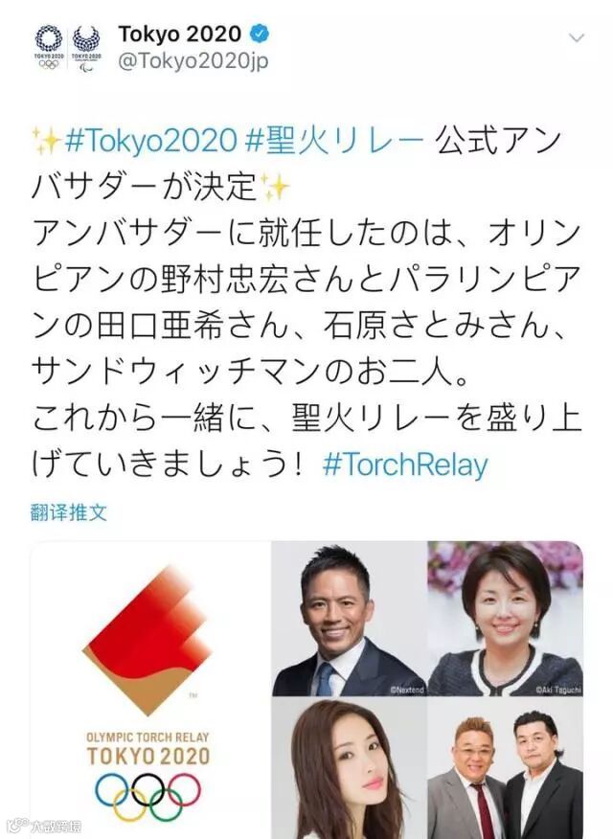Open photo of two men in suits
The height and width of the screenshot is (839, 613).
coord(506,769)
